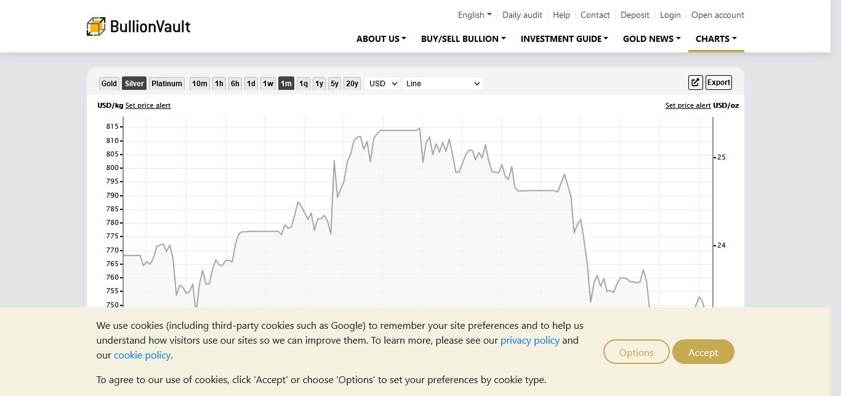This screenshot has width=841, height=396.
Task: Select the Platinum metal button
Action: click(x=167, y=84)
